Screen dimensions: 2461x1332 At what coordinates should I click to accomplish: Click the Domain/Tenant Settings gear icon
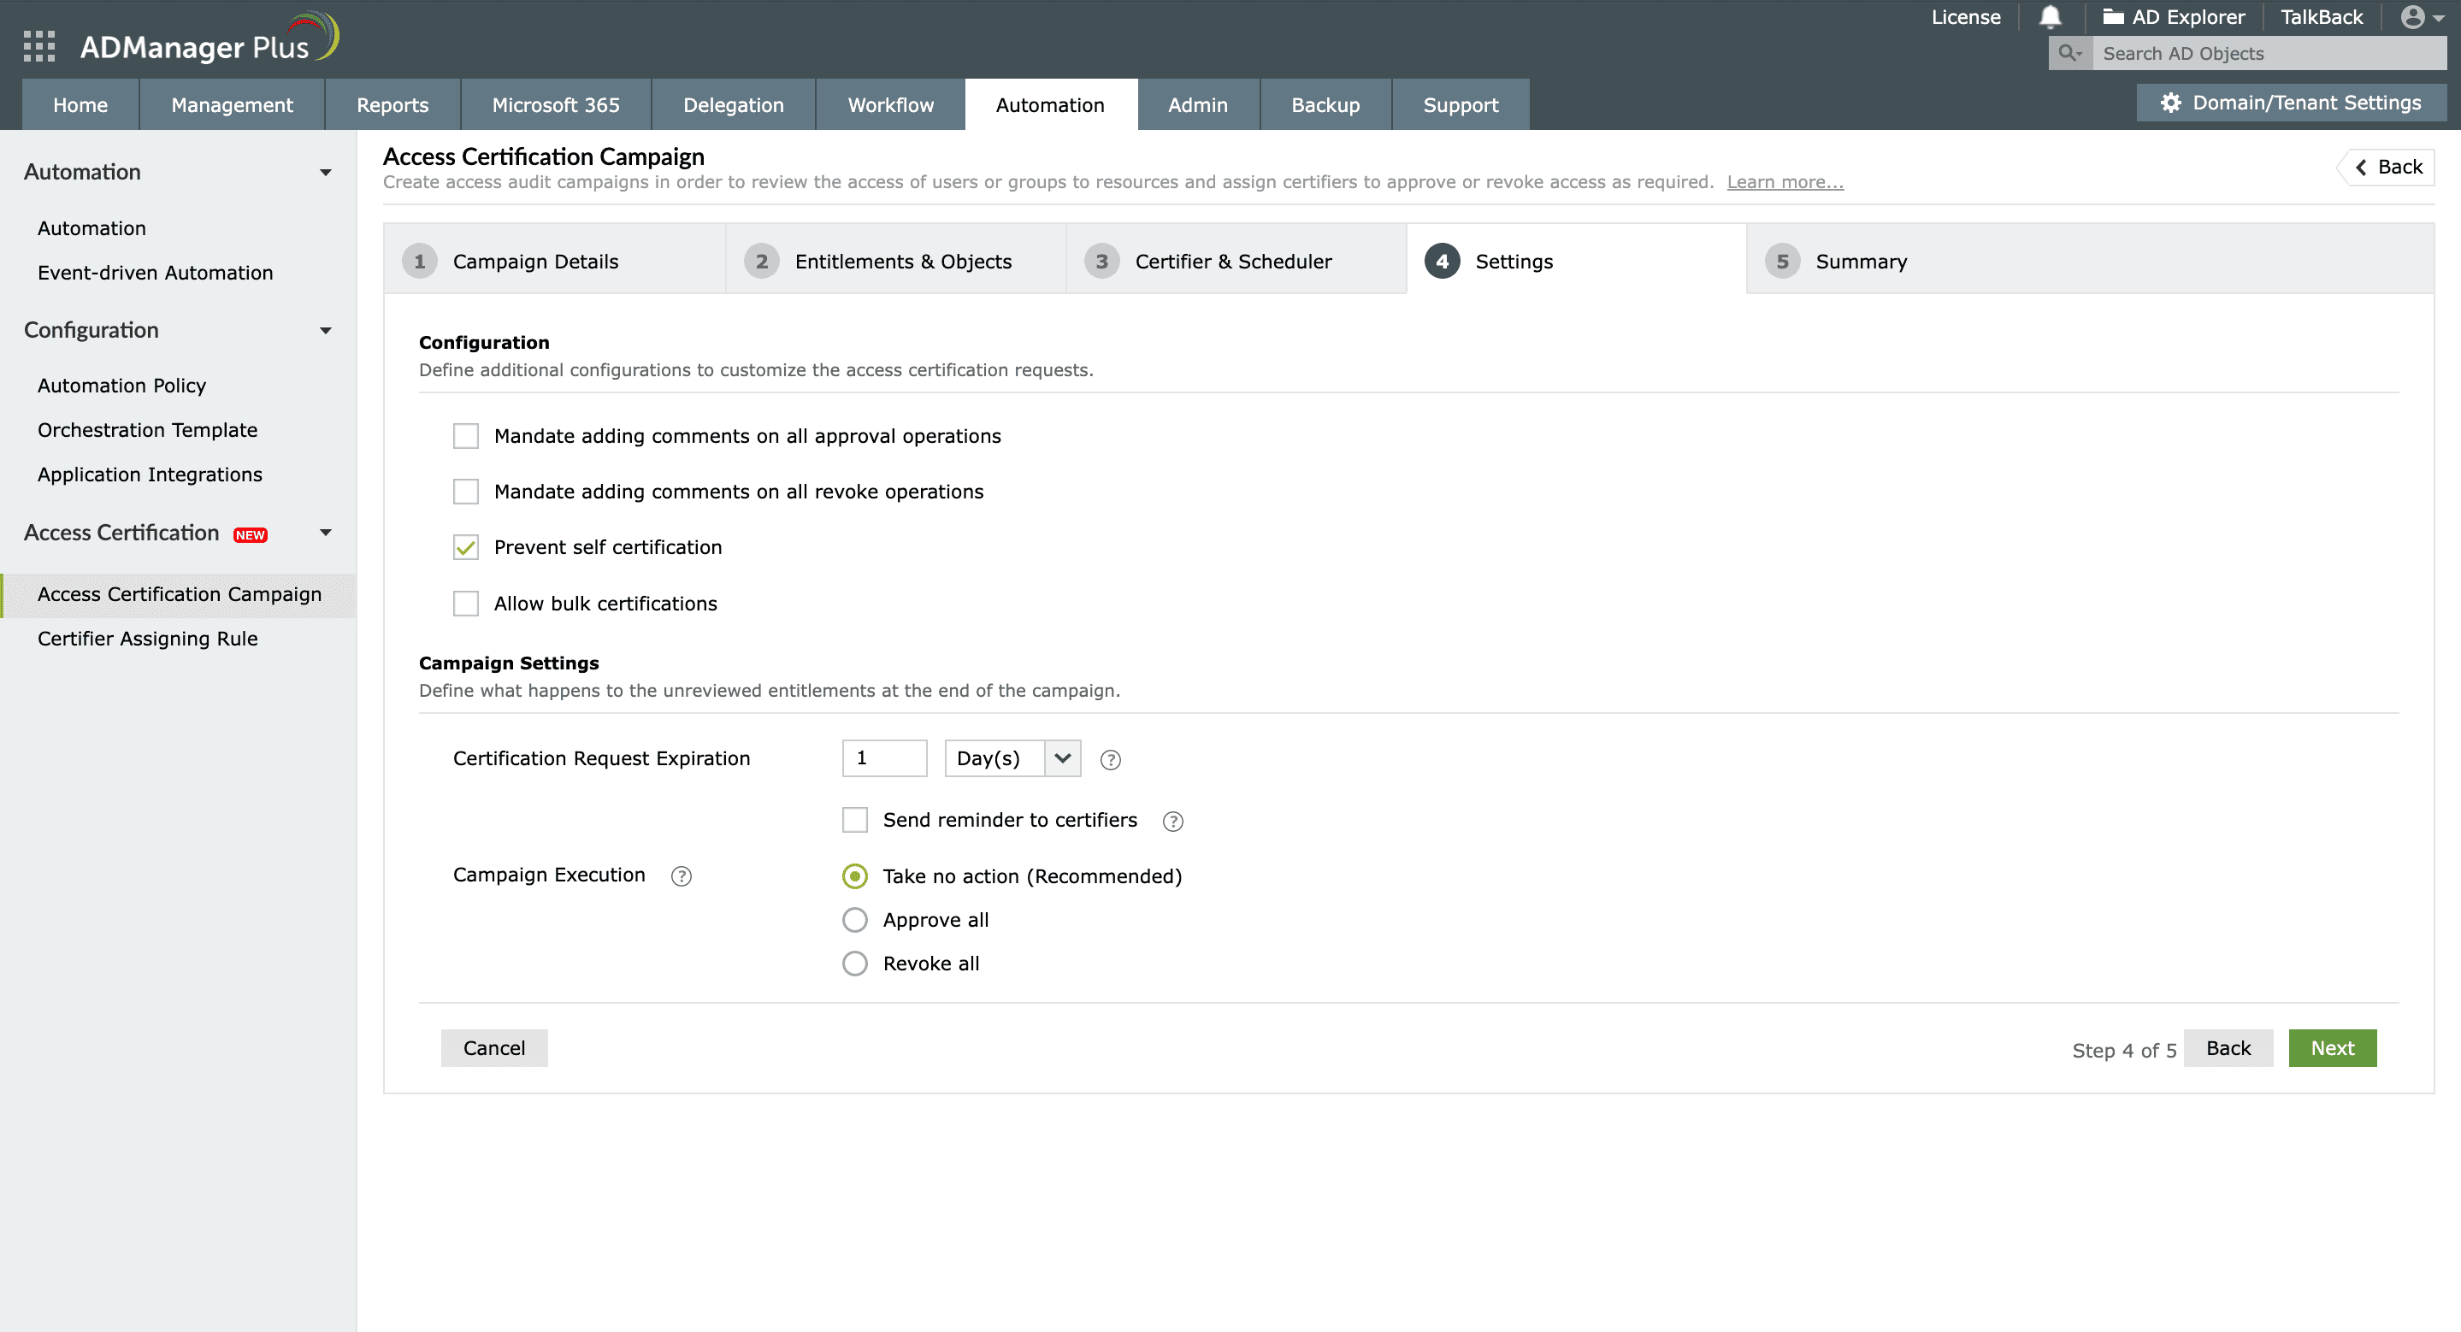click(2170, 103)
